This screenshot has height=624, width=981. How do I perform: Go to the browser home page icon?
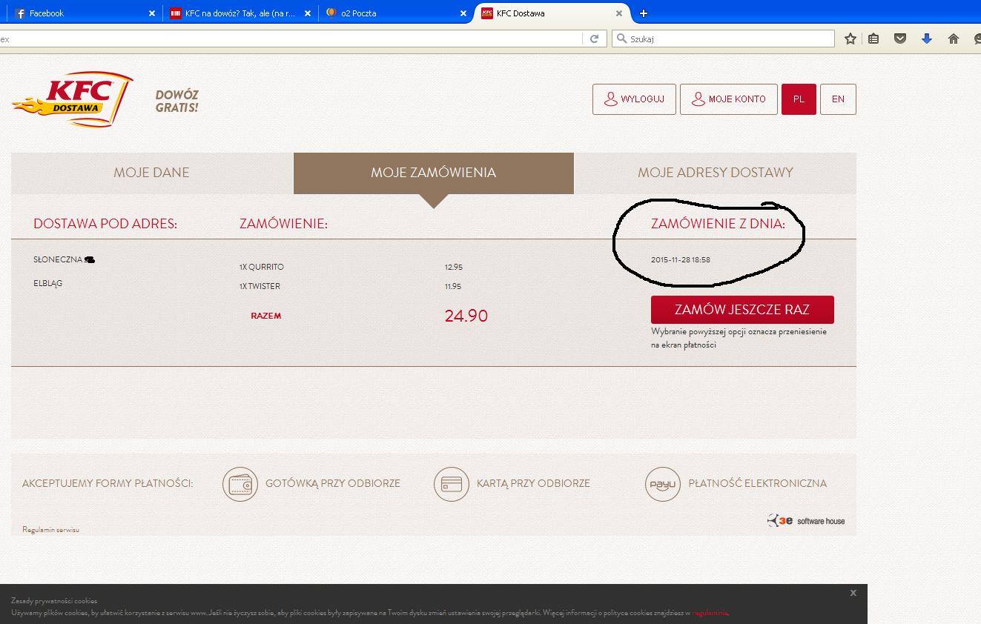(x=954, y=39)
